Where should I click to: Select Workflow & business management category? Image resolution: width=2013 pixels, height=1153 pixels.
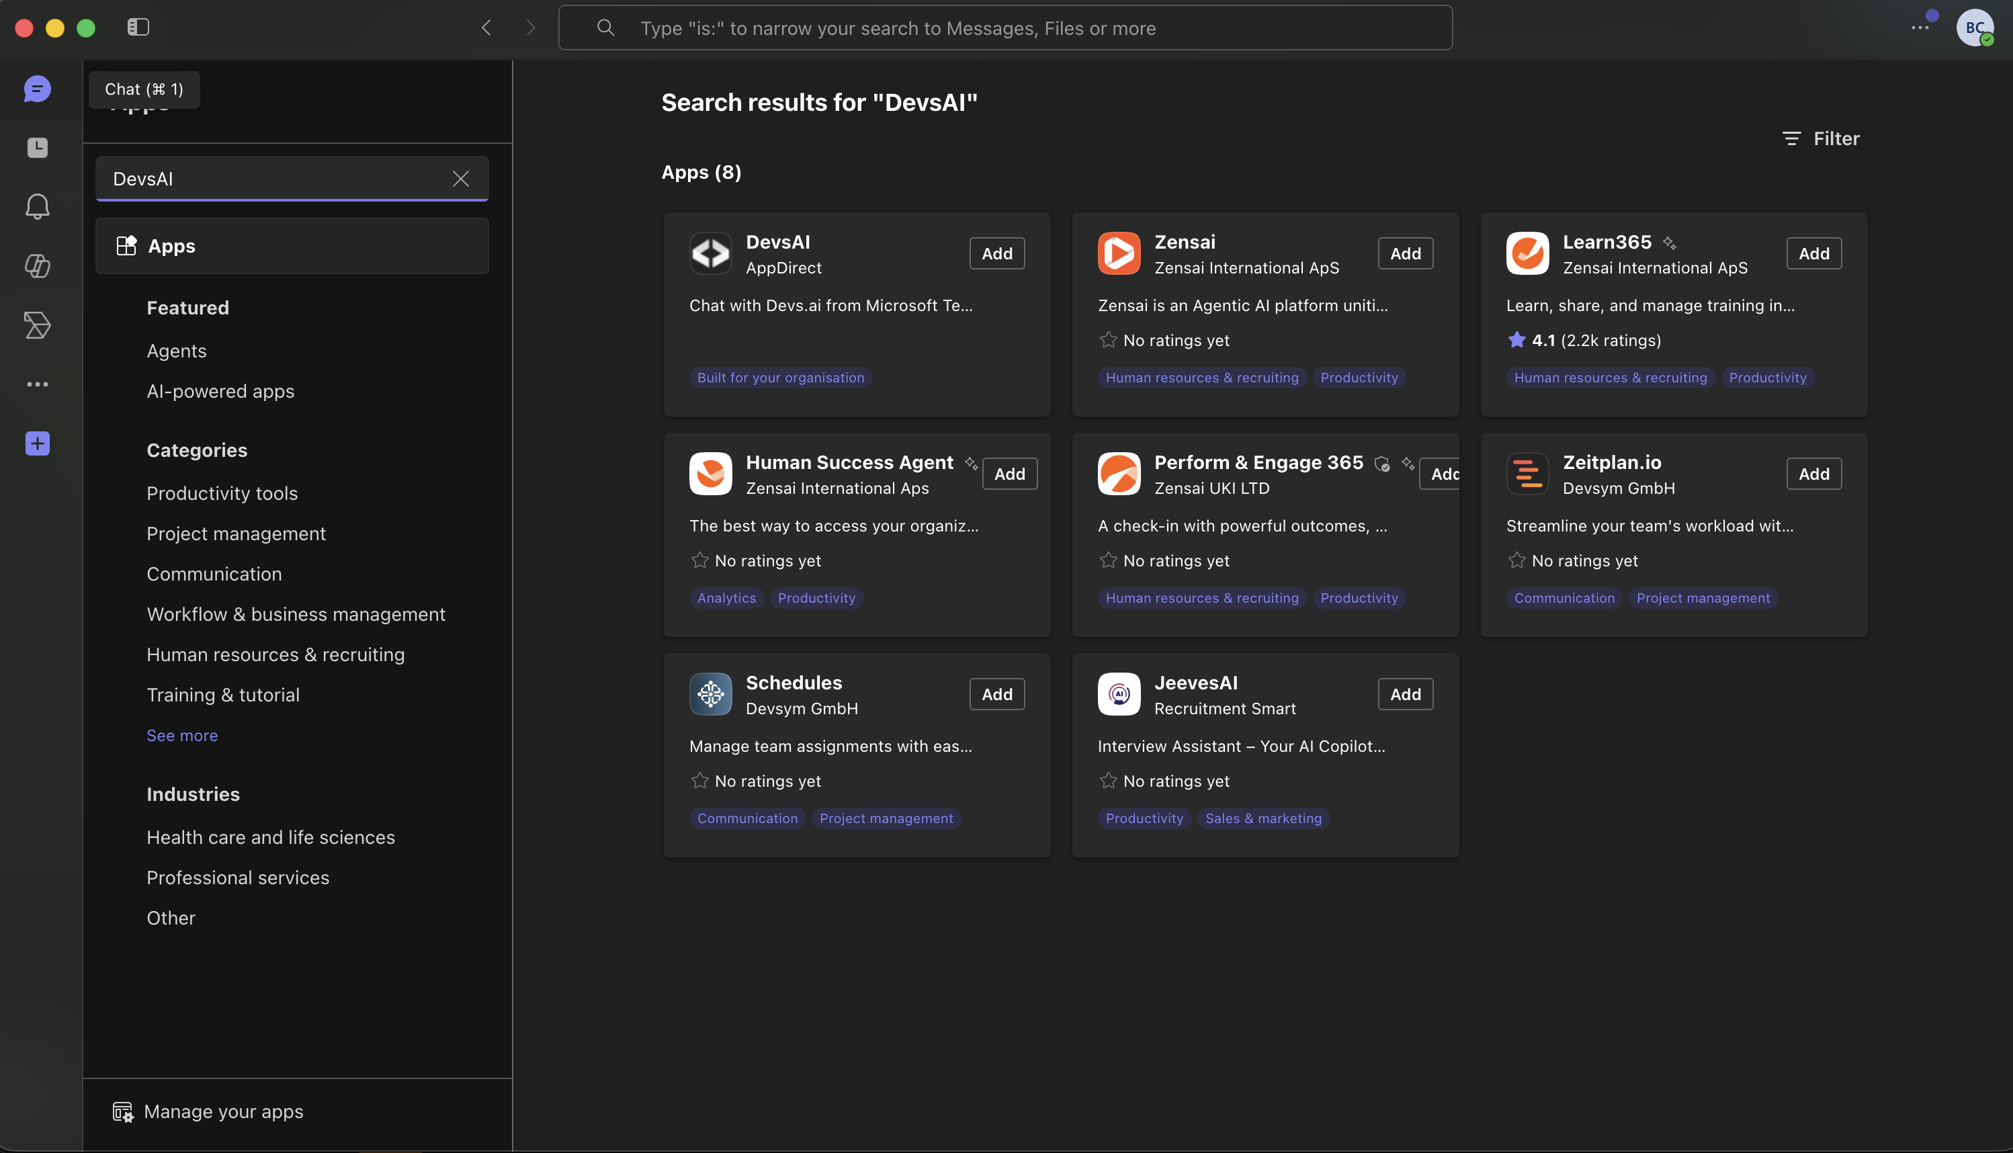tap(296, 615)
